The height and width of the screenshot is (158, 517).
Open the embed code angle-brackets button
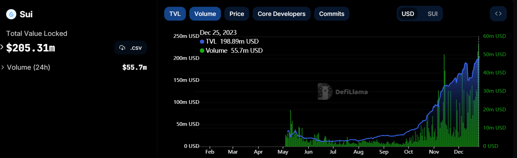pos(498,14)
